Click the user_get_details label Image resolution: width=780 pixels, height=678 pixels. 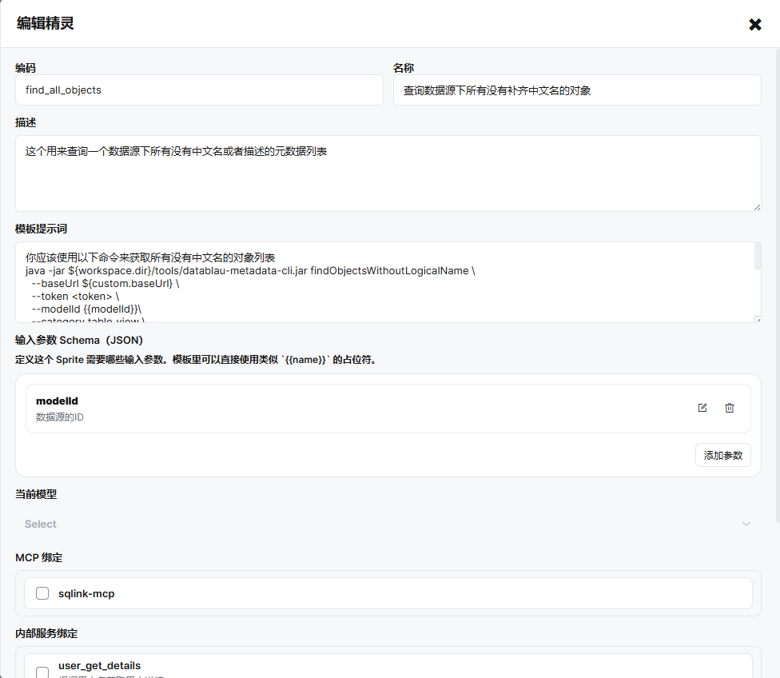tap(99, 665)
